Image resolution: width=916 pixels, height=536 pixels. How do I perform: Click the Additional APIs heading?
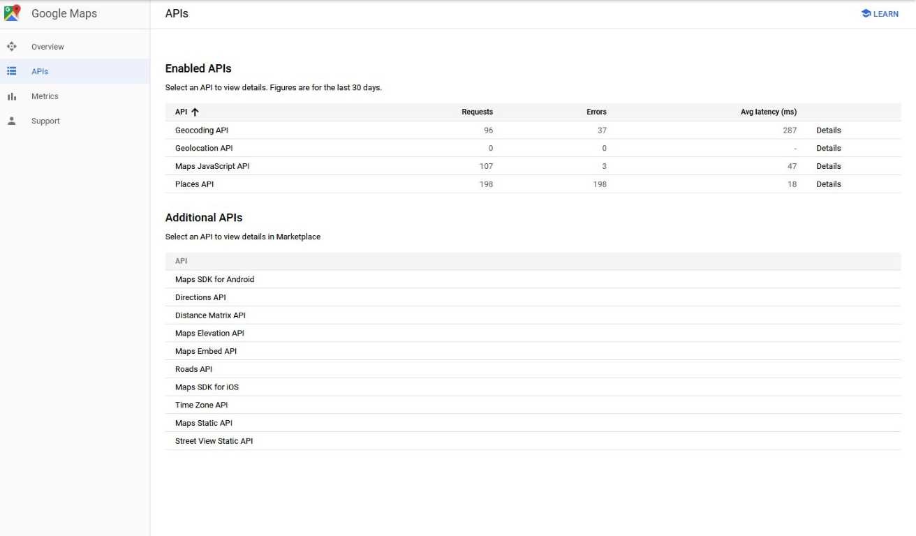coord(204,218)
